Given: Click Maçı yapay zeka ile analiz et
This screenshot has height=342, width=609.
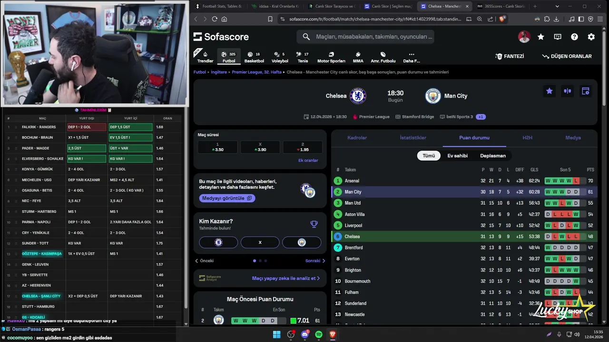Looking at the screenshot, I should tap(285, 278).
